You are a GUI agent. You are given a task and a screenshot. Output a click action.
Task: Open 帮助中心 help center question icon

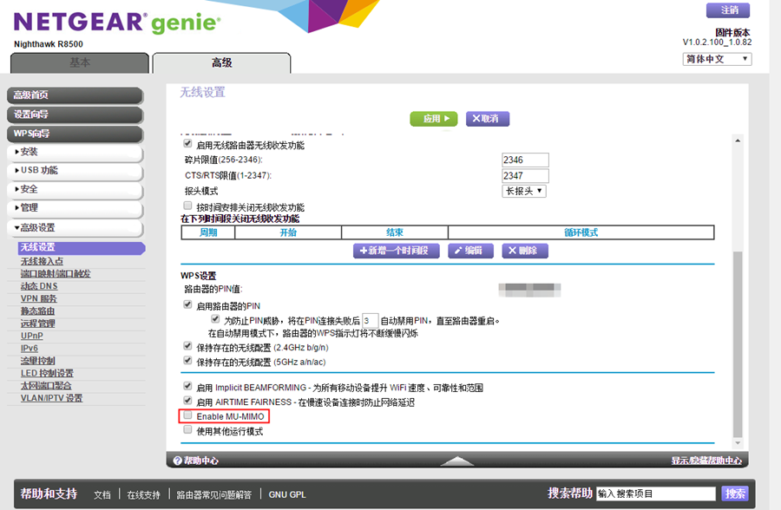point(178,461)
